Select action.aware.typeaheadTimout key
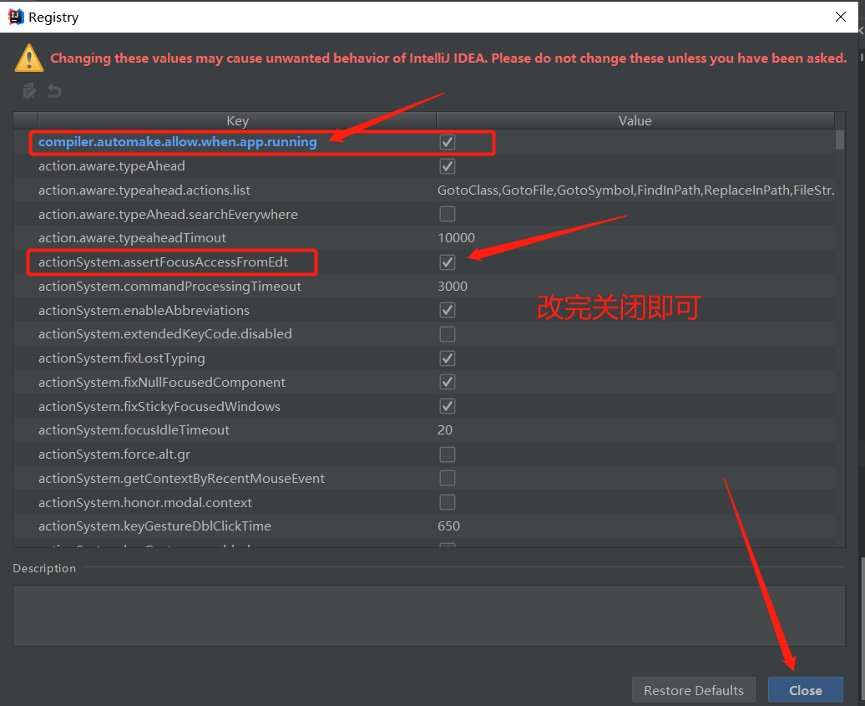865x706 pixels. pyautogui.click(x=132, y=238)
